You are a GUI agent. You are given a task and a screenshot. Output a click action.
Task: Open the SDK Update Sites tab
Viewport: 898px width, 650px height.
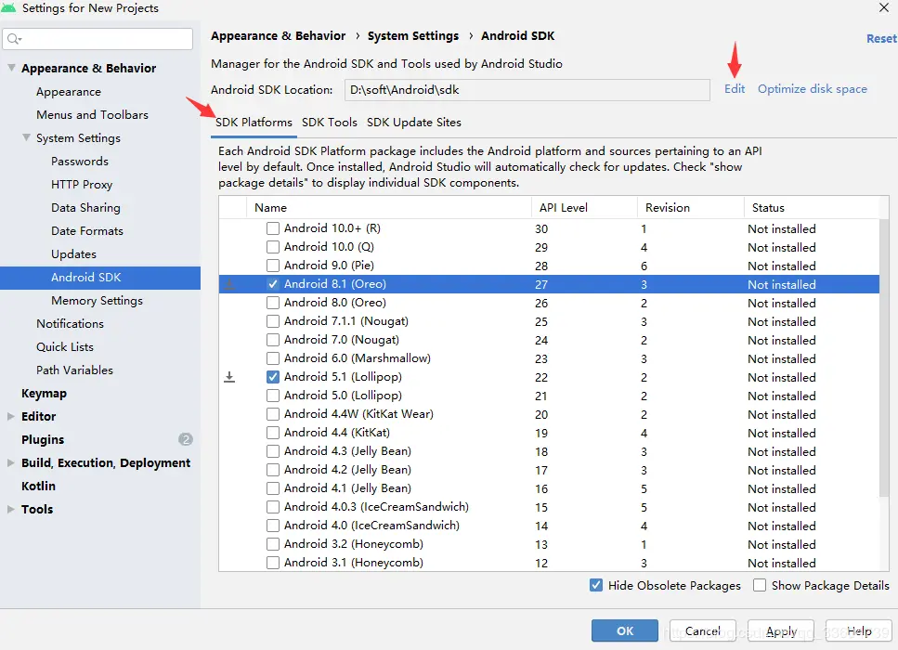point(414,123)
